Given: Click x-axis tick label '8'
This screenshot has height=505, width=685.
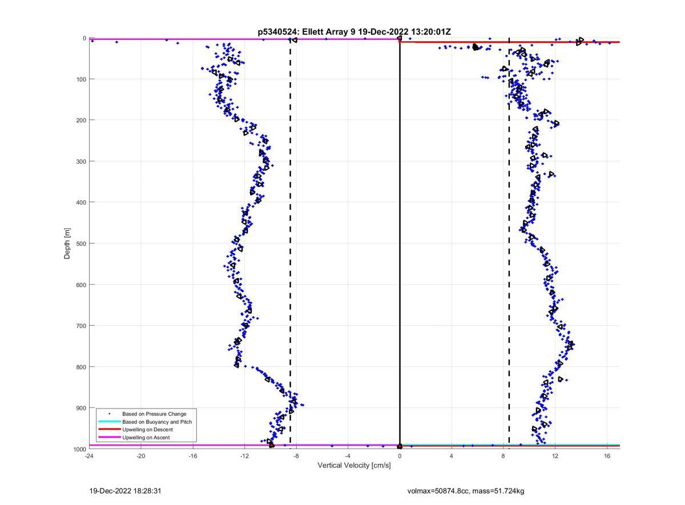Looking at the screenshot, I should click(503, 456).
